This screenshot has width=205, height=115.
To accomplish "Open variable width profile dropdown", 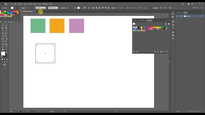I will tap(46, 8).
